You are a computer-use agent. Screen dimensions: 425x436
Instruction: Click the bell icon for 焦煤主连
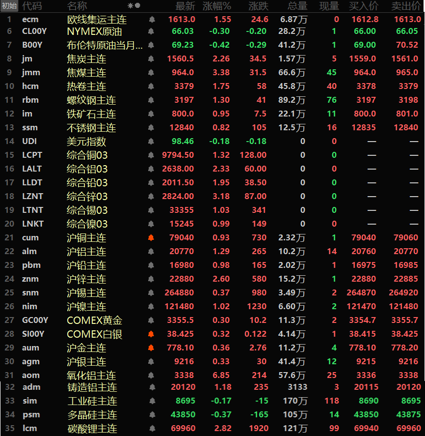tap(151, 73)
